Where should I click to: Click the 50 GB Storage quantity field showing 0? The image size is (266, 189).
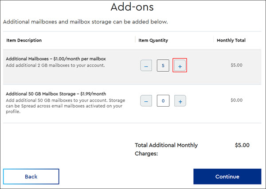[x=163, y=101]
